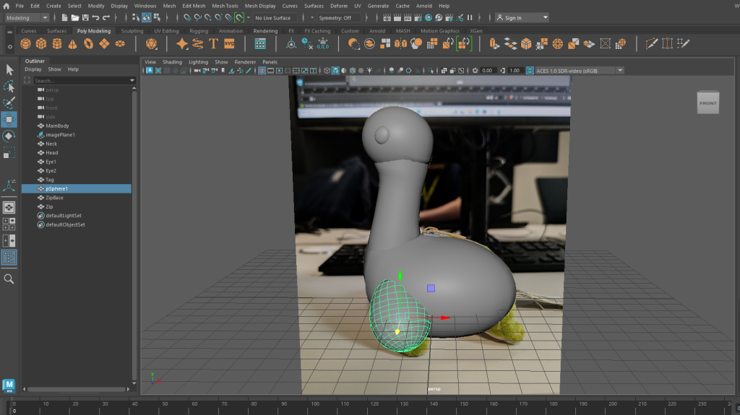740x415 pixels.
Task: Choose the Paint Selection tool
Action: click(9, 103)
